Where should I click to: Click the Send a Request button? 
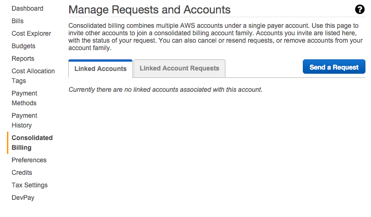pos(334,67)
